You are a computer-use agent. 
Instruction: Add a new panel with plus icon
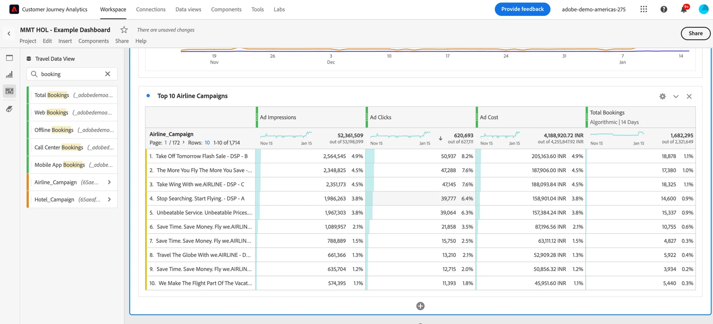[x=420, y=306]
